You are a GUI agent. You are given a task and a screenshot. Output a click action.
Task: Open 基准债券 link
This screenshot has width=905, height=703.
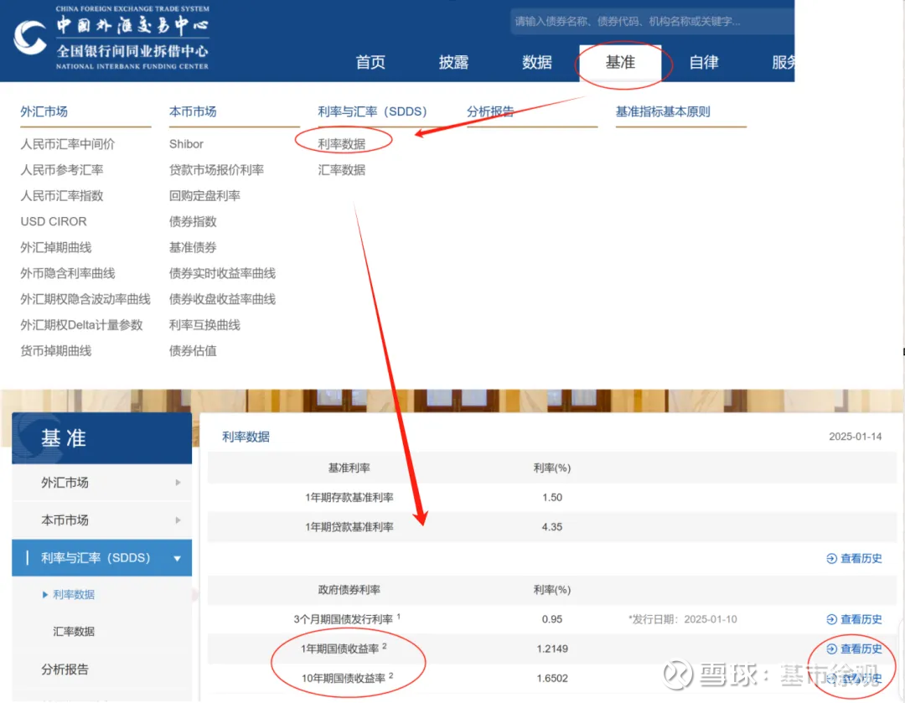point(193,248)
